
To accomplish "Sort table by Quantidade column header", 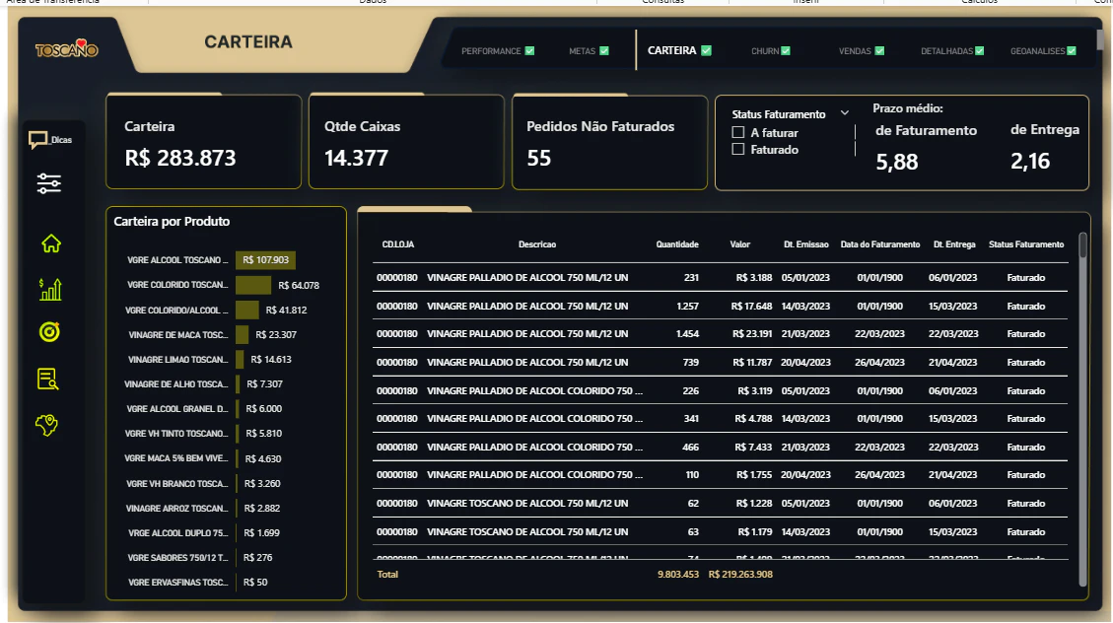I will 677,244.
